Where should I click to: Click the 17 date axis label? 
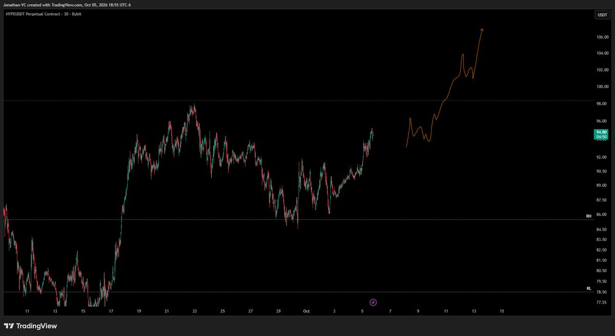tap(111, 311)
